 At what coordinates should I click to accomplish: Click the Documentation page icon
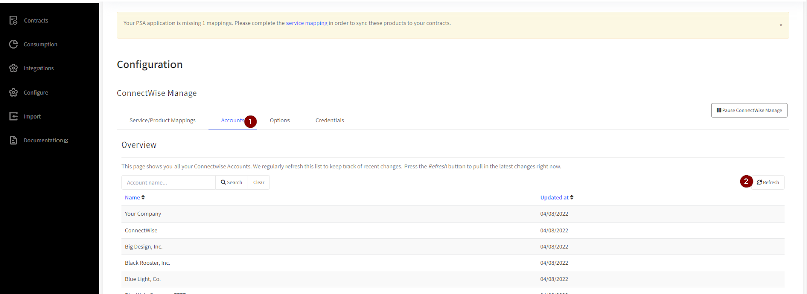[14, 140]
